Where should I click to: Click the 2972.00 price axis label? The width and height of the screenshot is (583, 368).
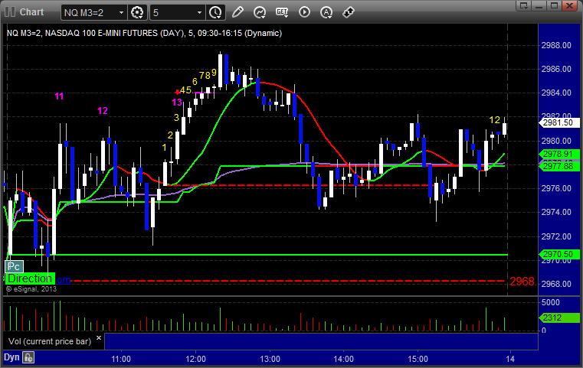click(556, 236)
